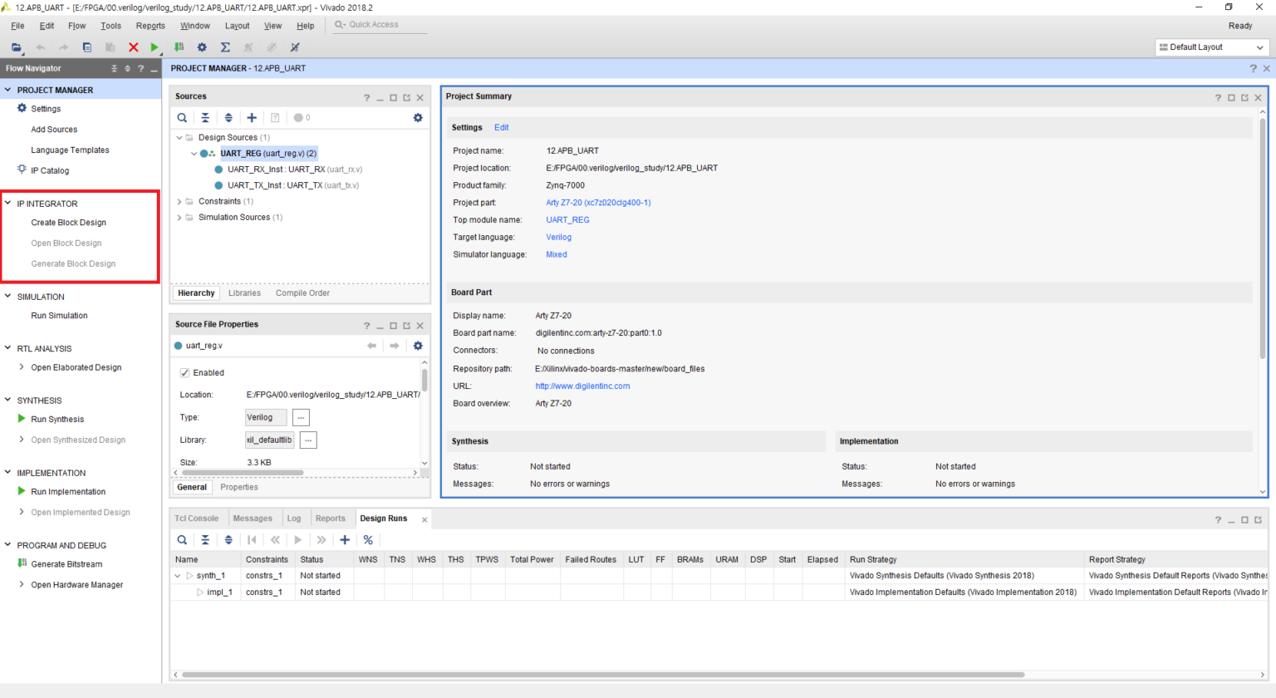This screenshot has width=1276, height=698.
Task: Click the Edit link beside Settings
Action: (x=502, y=128)
